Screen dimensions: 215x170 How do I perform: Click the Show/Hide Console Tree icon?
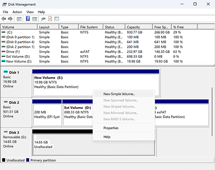[x=19, y=19]
